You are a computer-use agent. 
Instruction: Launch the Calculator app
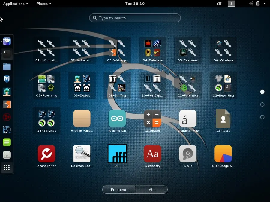[x=153, y=121]
